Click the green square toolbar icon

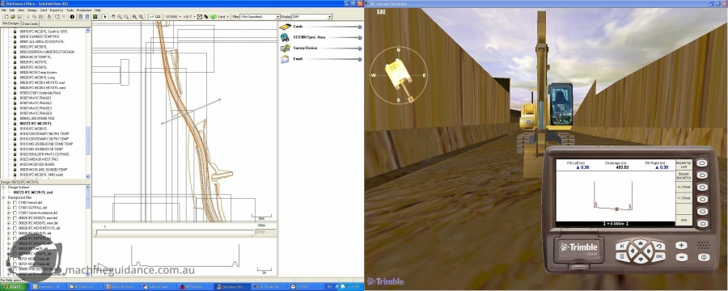coord(95,17)
